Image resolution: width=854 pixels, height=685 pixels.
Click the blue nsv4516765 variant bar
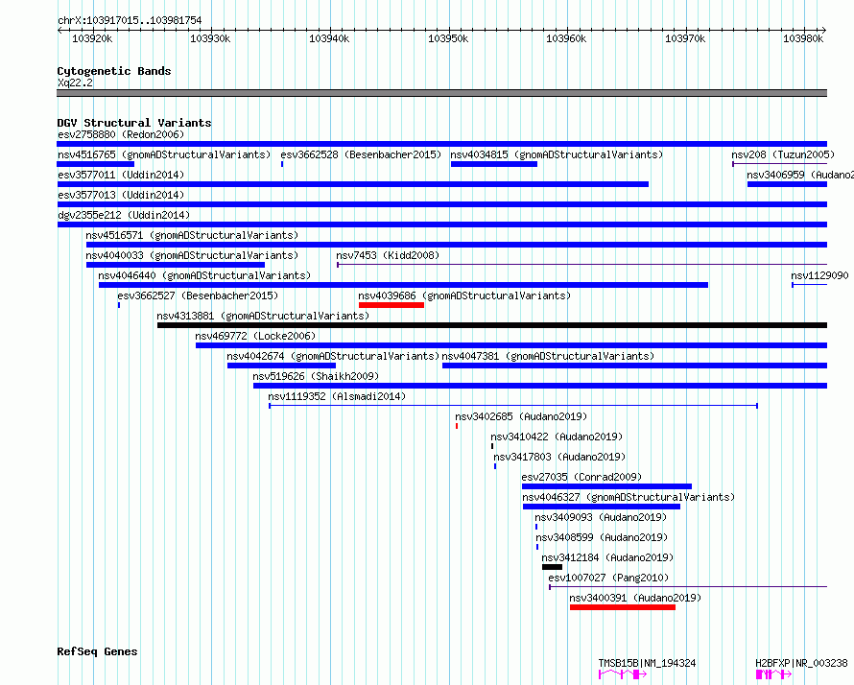(x=95, y=164)
